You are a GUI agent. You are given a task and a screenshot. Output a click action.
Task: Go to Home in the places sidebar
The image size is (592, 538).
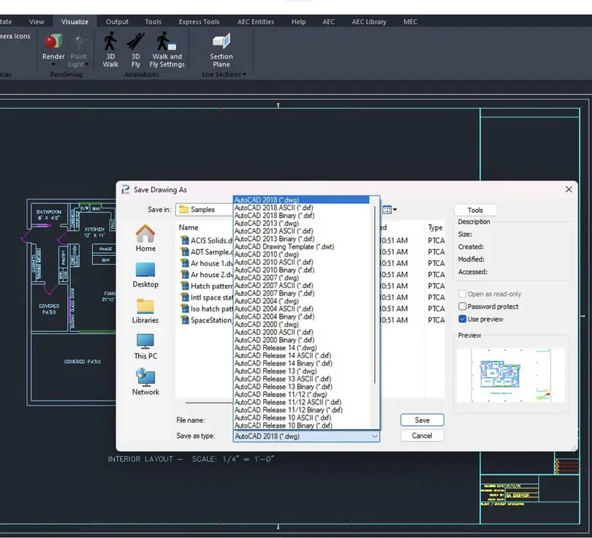pyautogui.click(x=145, y=238)
